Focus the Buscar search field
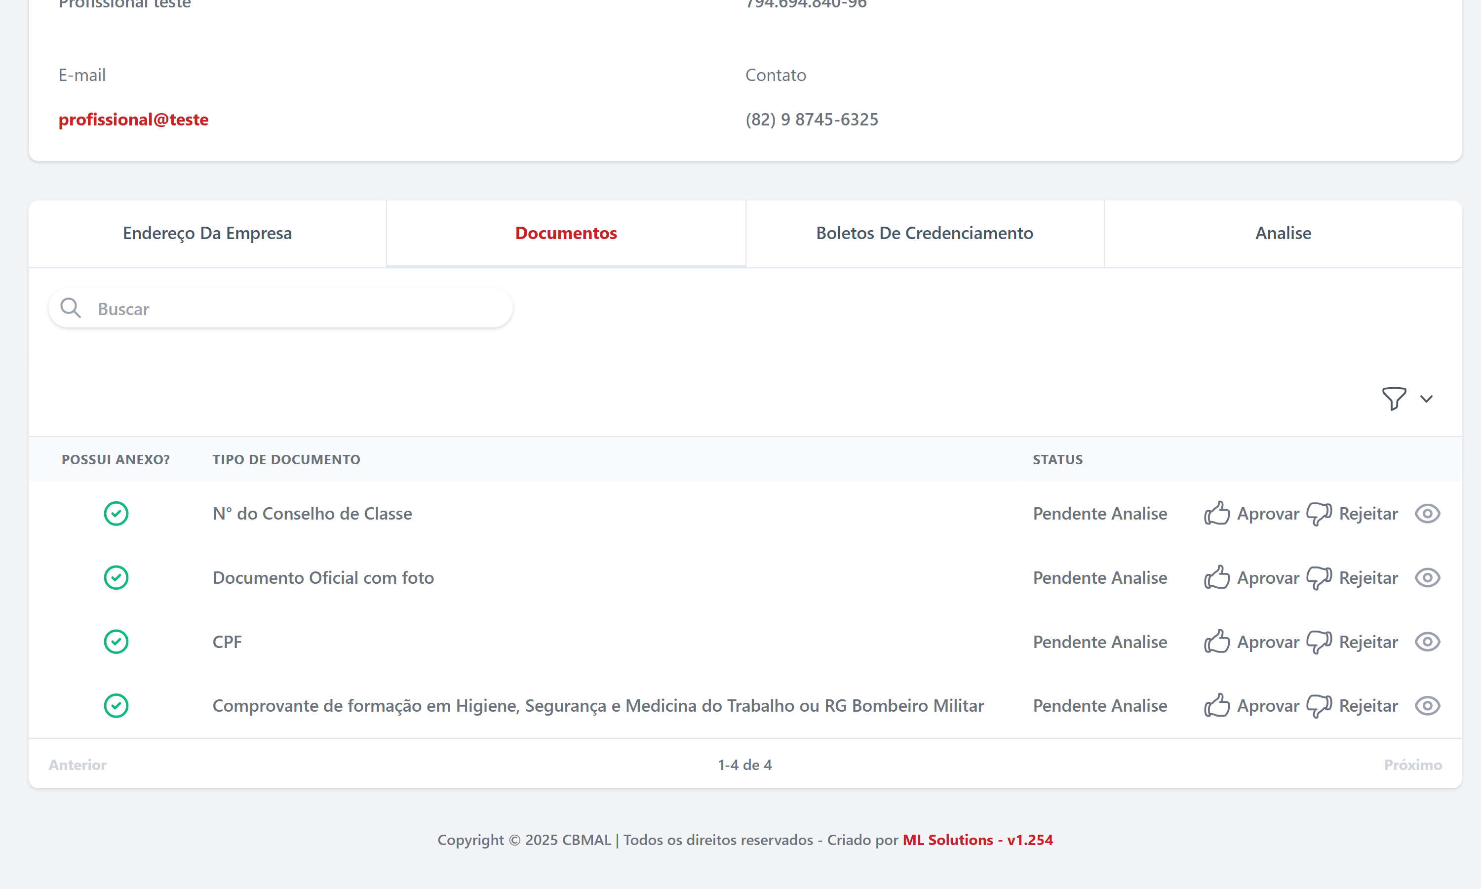 tap(299, 309)
